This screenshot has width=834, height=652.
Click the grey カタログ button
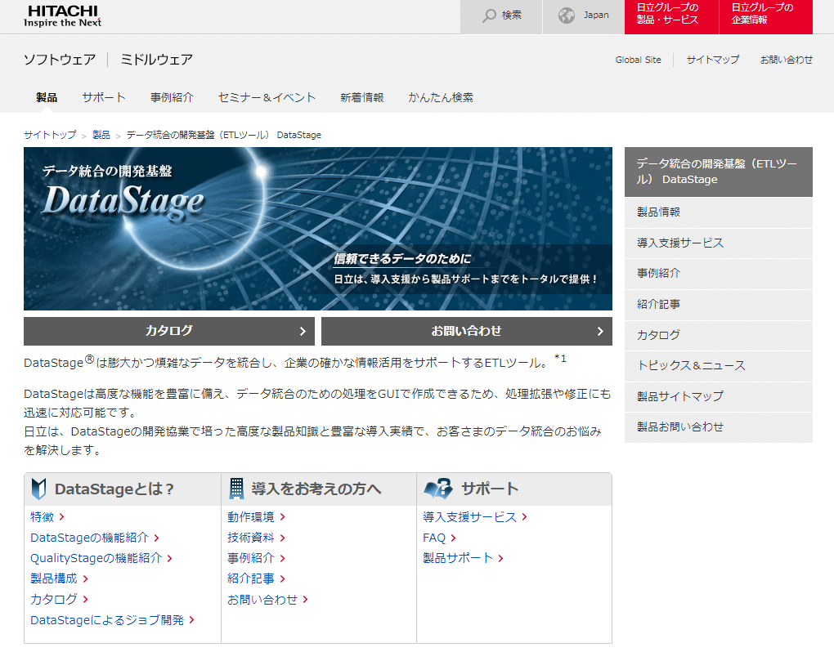[169, 332]
